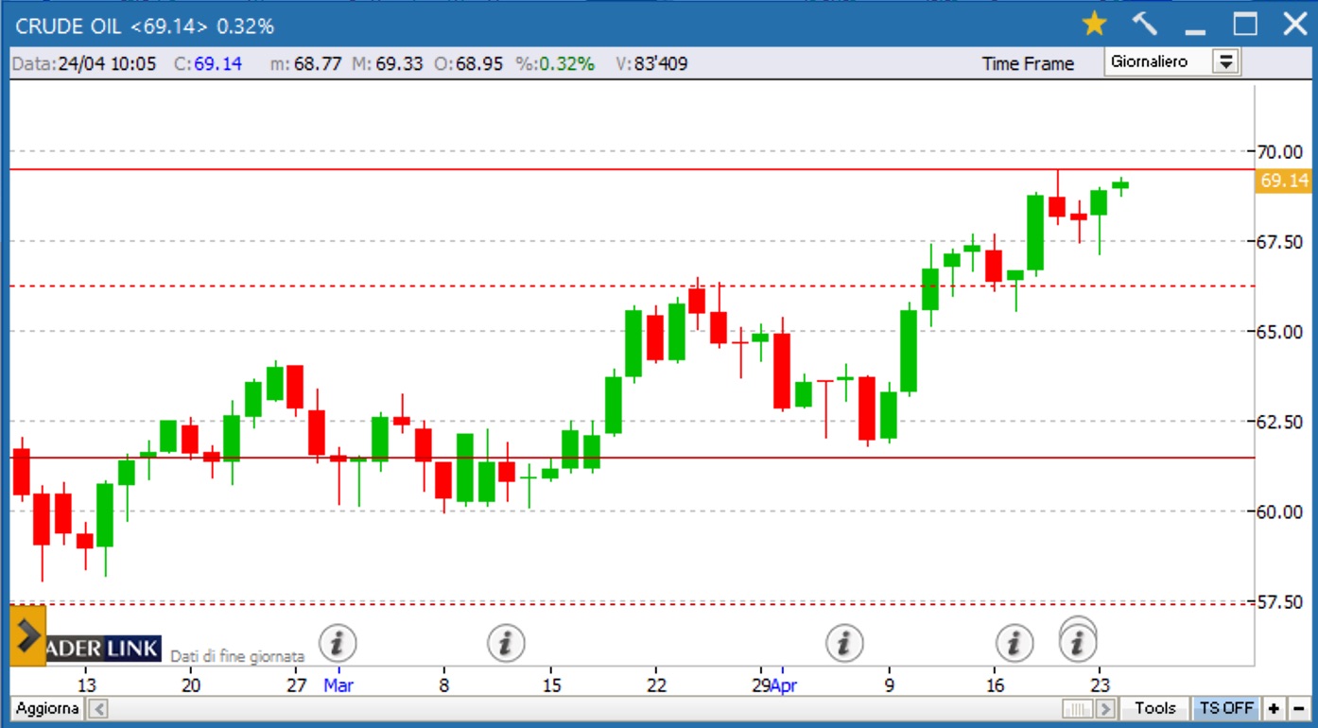This screenshot has height=728, width=1318.
Task: Zoom in chart with plus button
Action: [x=1274, y=708]
